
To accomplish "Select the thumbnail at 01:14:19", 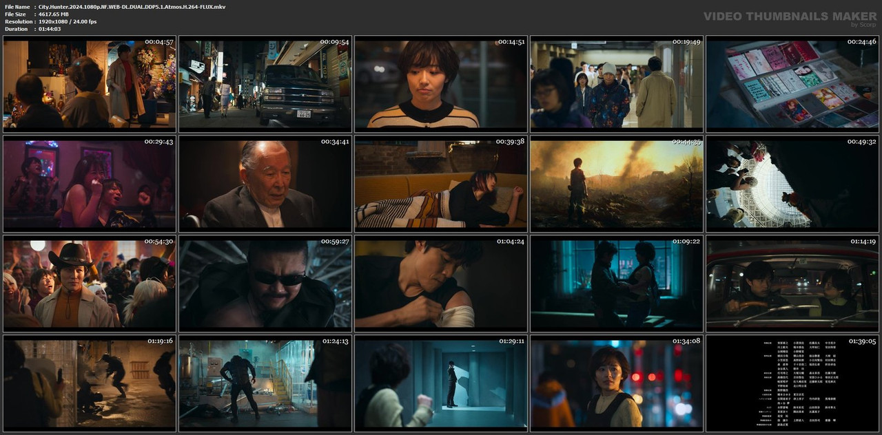I will pos(792,283).
